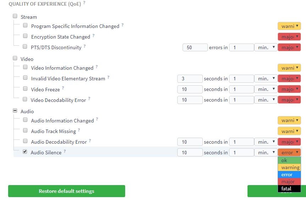The image size is (306, 201).
Task: Choose 'fatal' from the severity dropdown list
Action: coord(289,189)
